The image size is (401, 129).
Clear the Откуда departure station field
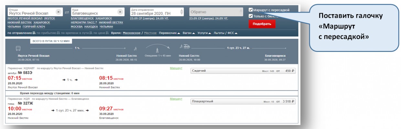[58, 12]
